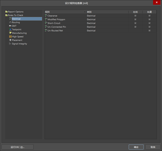This screenshot has width=162, height=151.
Task: Click the Placement category icon
Action: coord(10,40)
